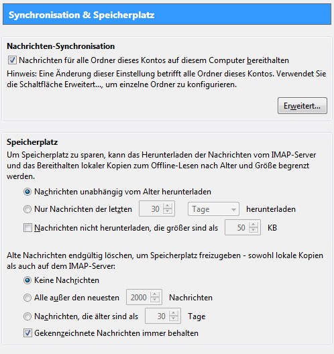The image size is (334, 354).
Task: Select the Keine Nachrichten radio option
Action: point(27,280)
